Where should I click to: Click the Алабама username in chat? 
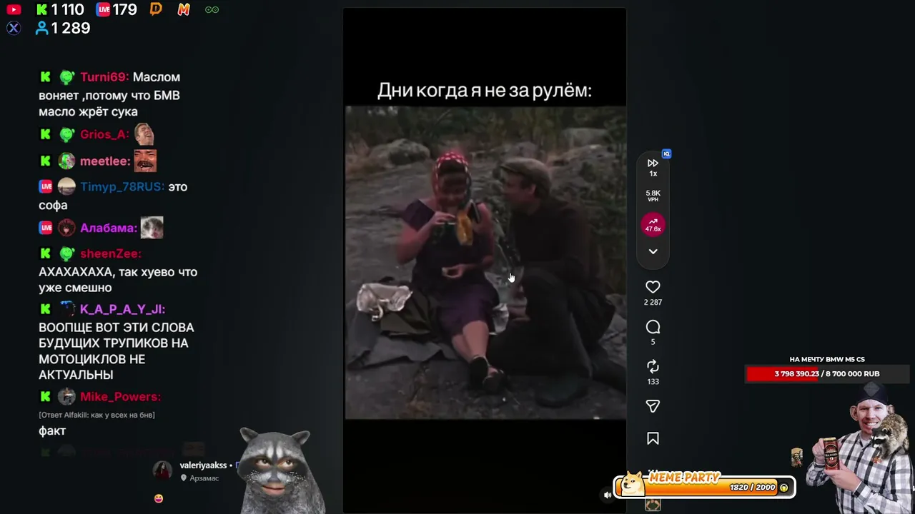(109, 228)
